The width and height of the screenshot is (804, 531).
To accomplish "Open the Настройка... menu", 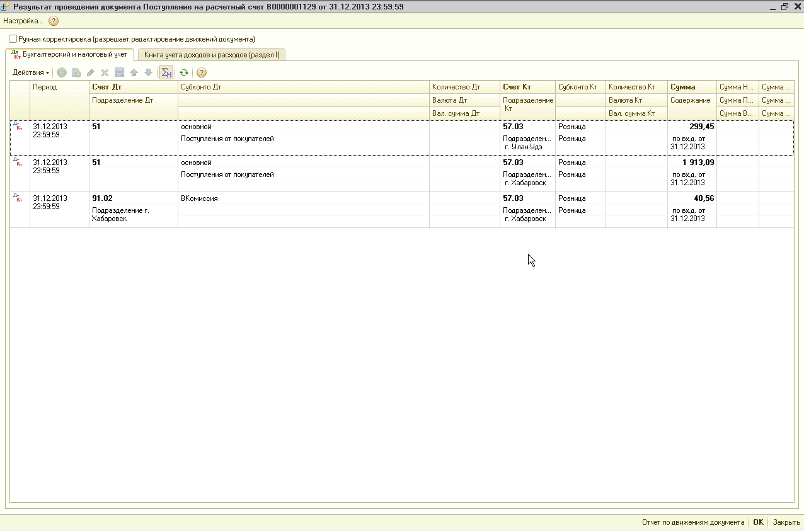I will 23,21.
